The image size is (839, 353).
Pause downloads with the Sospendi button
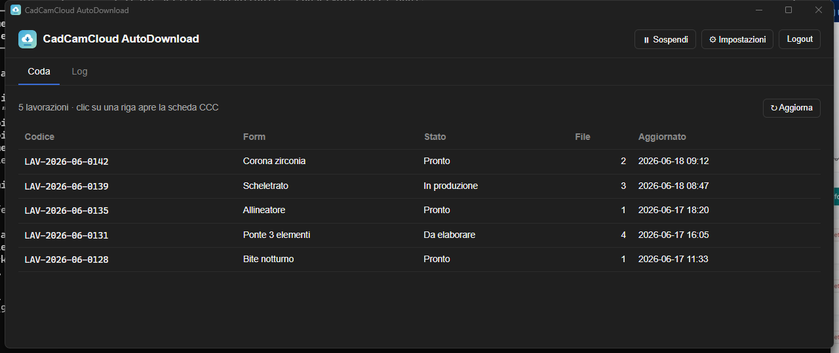(x=665, y=39)
